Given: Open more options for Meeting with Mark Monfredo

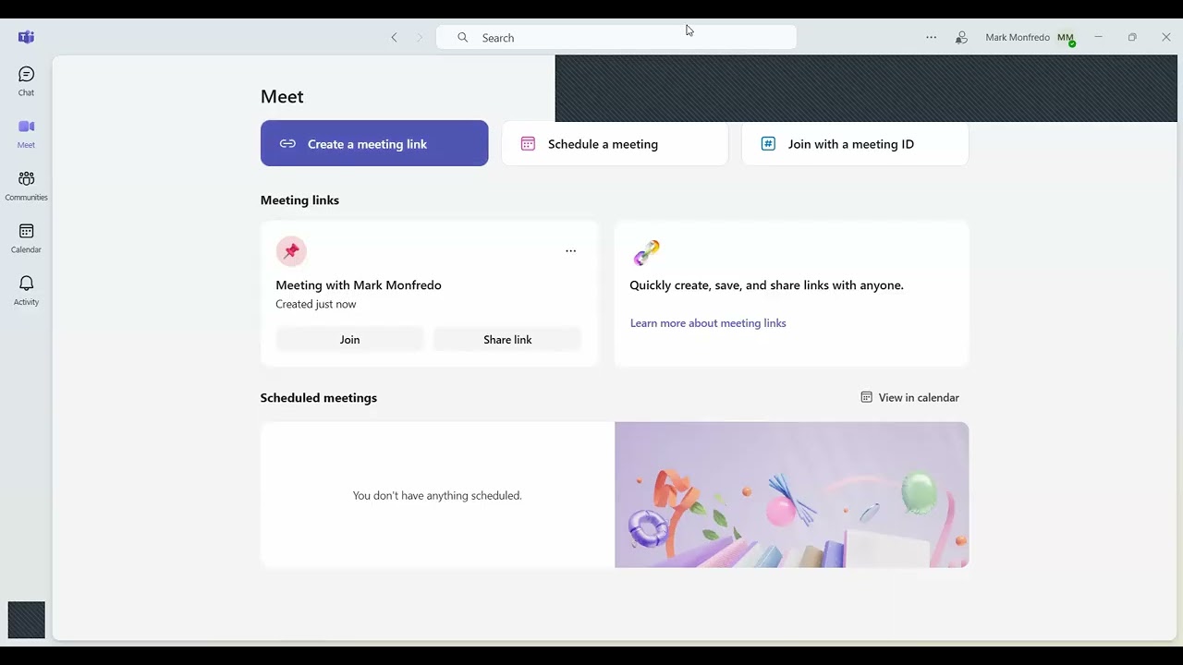Looking at the screenshot, I should [570, 251].
